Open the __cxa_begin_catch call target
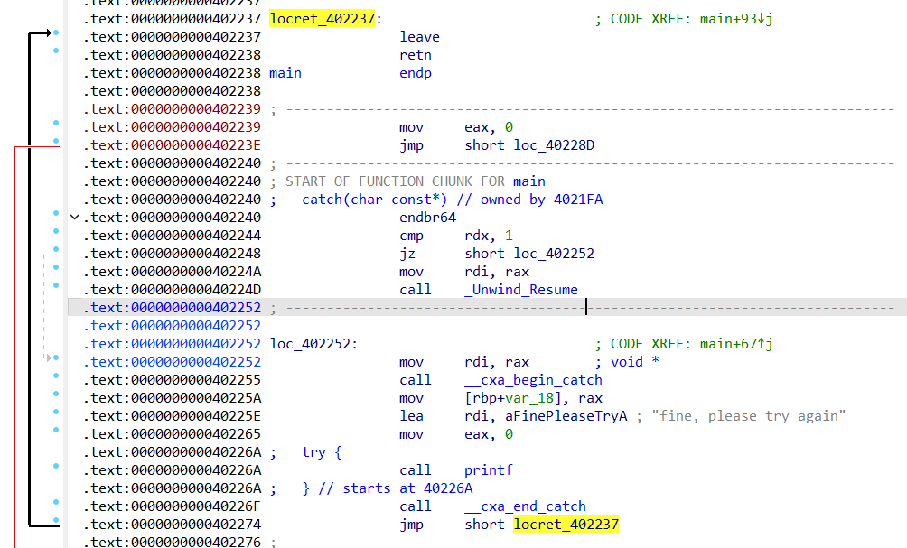The image size is (907, 548). pyautogui.click(x=533, y=380)
